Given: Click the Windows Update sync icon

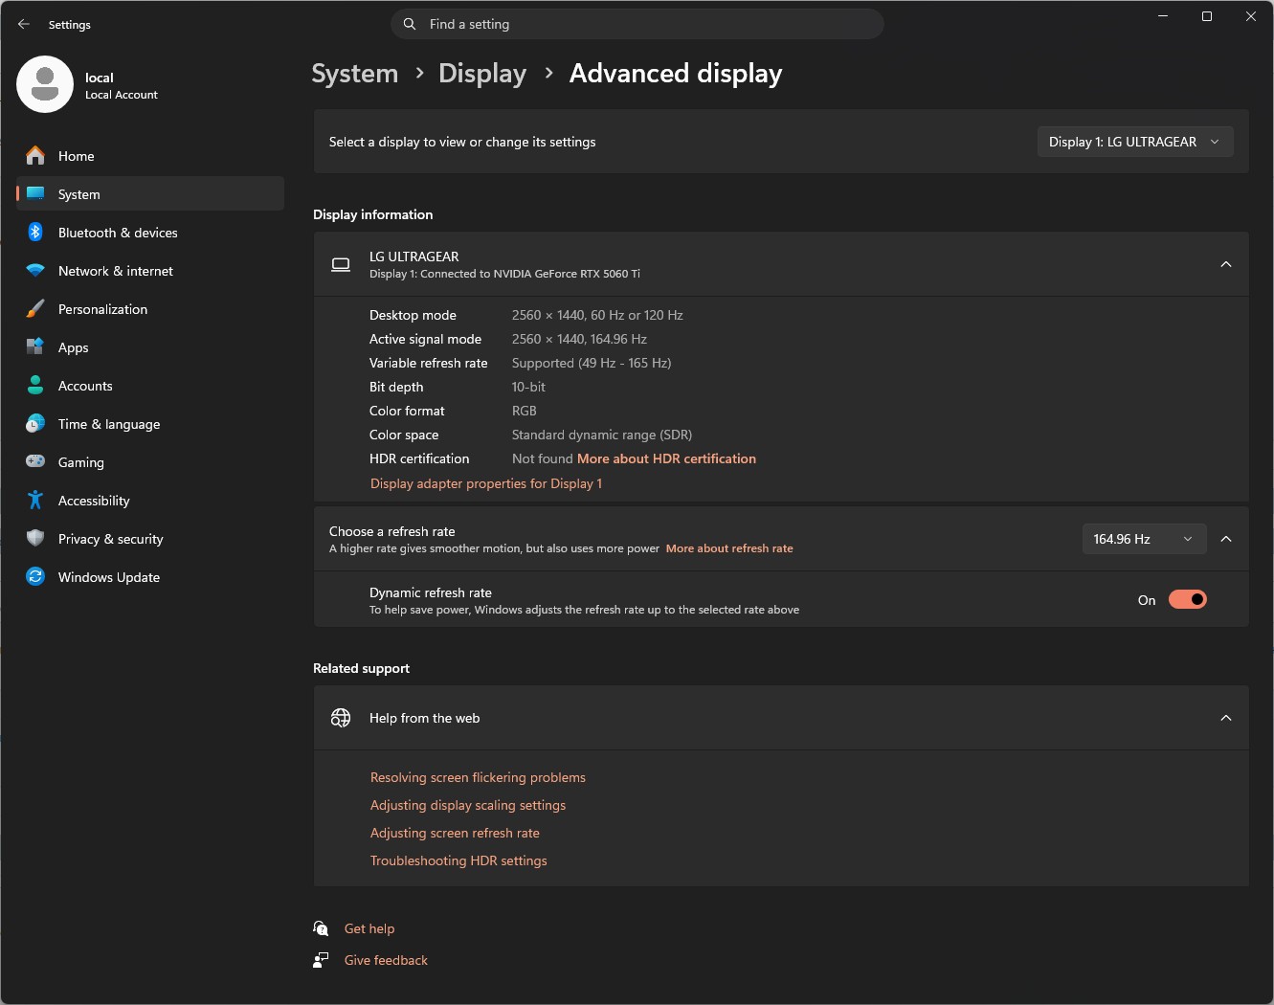Looking at the screenshot, I should (x=35, y=577).
